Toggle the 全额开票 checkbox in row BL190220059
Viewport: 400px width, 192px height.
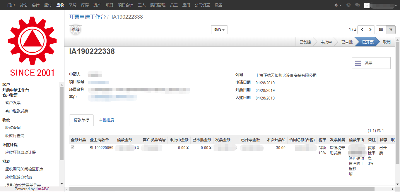(73, 147)
